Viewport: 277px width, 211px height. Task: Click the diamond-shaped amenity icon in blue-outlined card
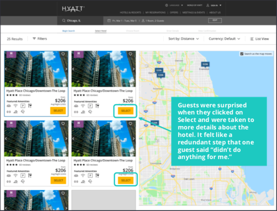23,112
